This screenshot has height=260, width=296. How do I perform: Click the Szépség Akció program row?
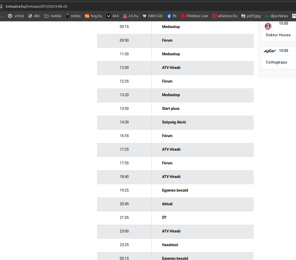click(x=174, y=122)
